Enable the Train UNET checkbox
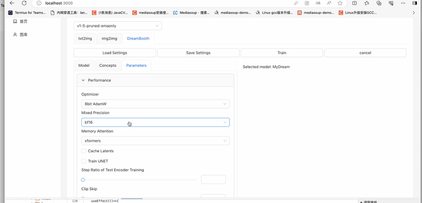Viewport: 422px width, 203px height. (x=84, y=161)
